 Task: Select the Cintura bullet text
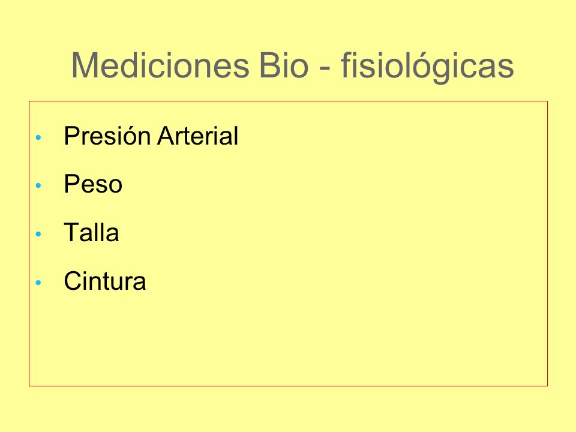105,281
